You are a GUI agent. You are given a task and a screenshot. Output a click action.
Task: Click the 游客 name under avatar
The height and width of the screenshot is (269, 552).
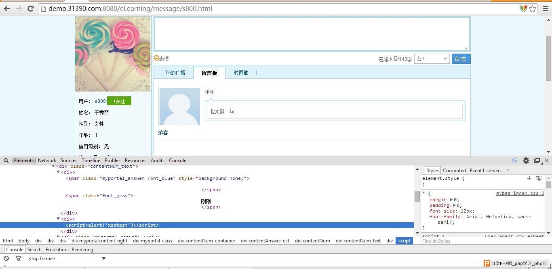pos(163,133)
